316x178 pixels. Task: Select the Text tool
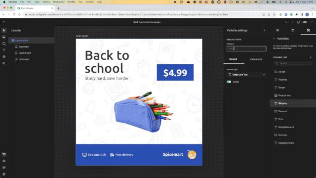coord(4,50)
